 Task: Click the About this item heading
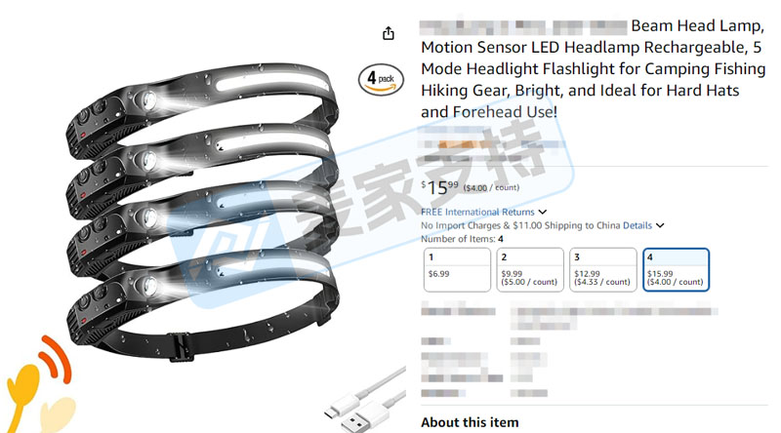[x=470, y=422]
